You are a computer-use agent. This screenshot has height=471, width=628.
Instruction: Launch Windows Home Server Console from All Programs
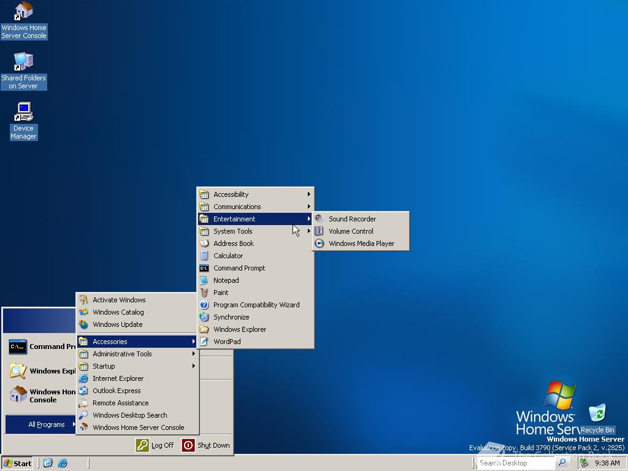pyautogui.click(x=137, y=427)
